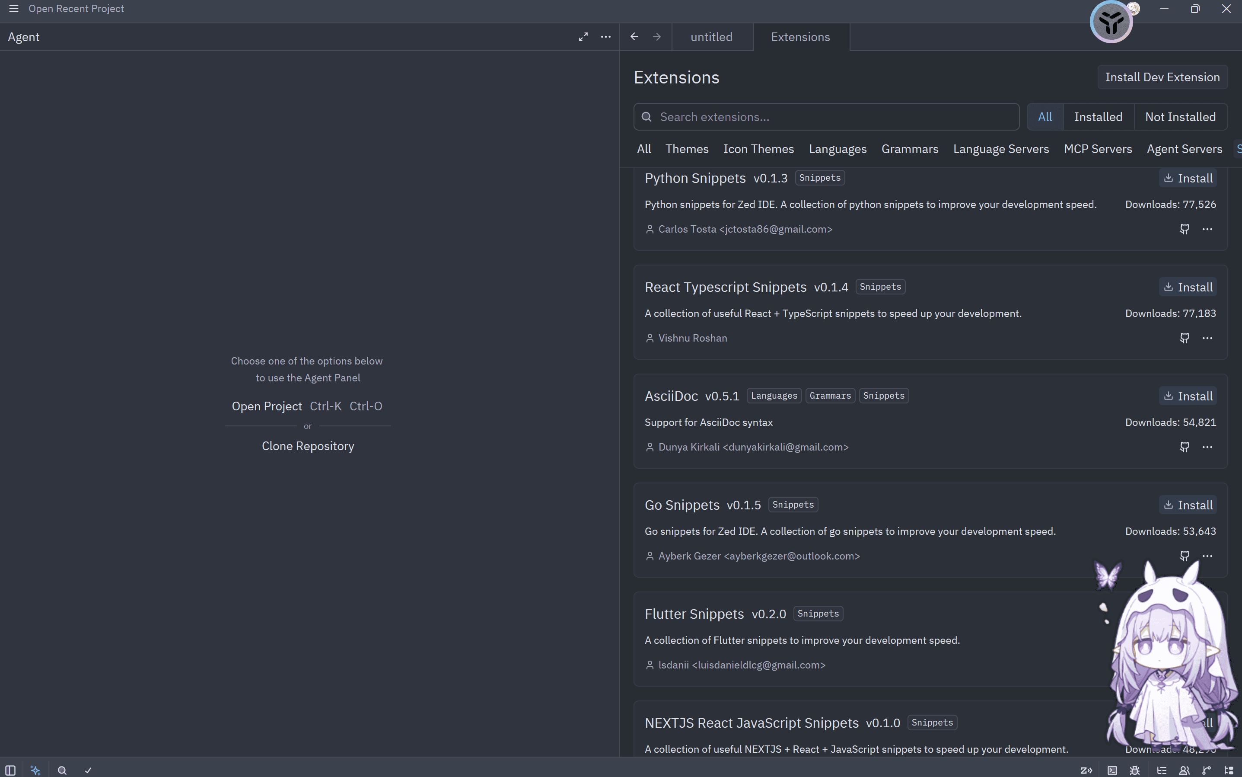Filter to Installed extensions
Image resolution: width=1242 pixels, height=777 pixels.
click(x=1098, y=117)
